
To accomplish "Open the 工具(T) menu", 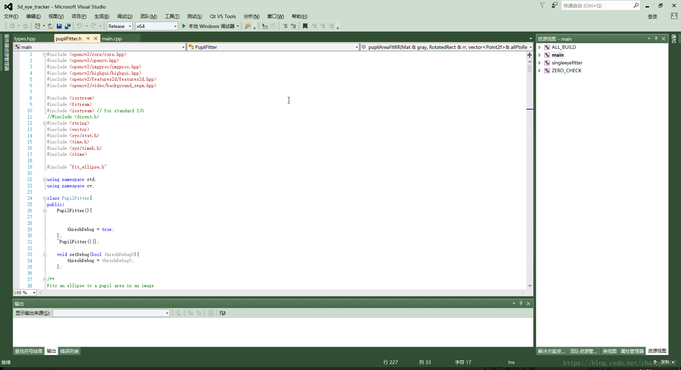I will (x=172, y=16).
